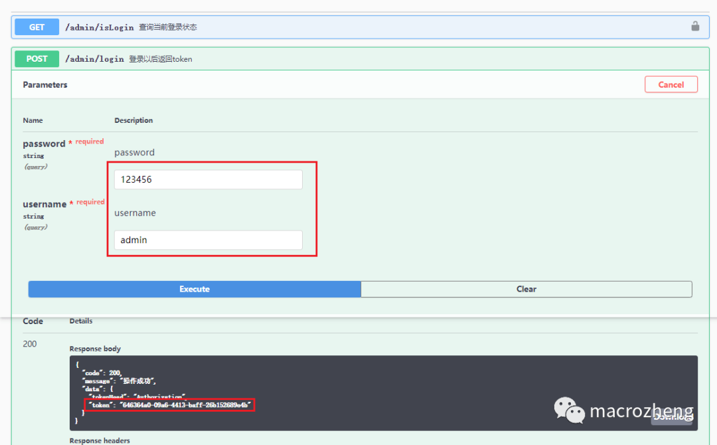Image resolution: width=717 pixels, height=445 pixels.
Task: Click the Parameters section heading
Action: pyautogui.click(x=45, y=85)
